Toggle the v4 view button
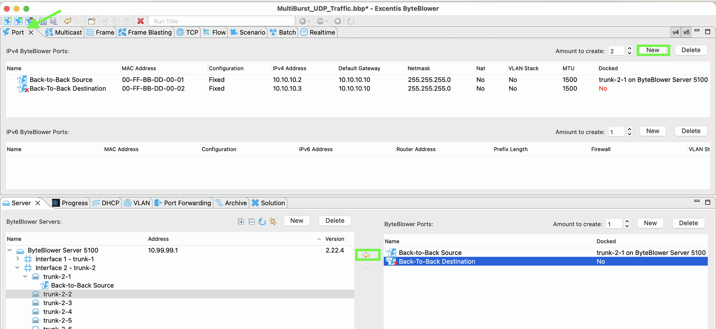This screenshot has height=329, width=716. 675,32
